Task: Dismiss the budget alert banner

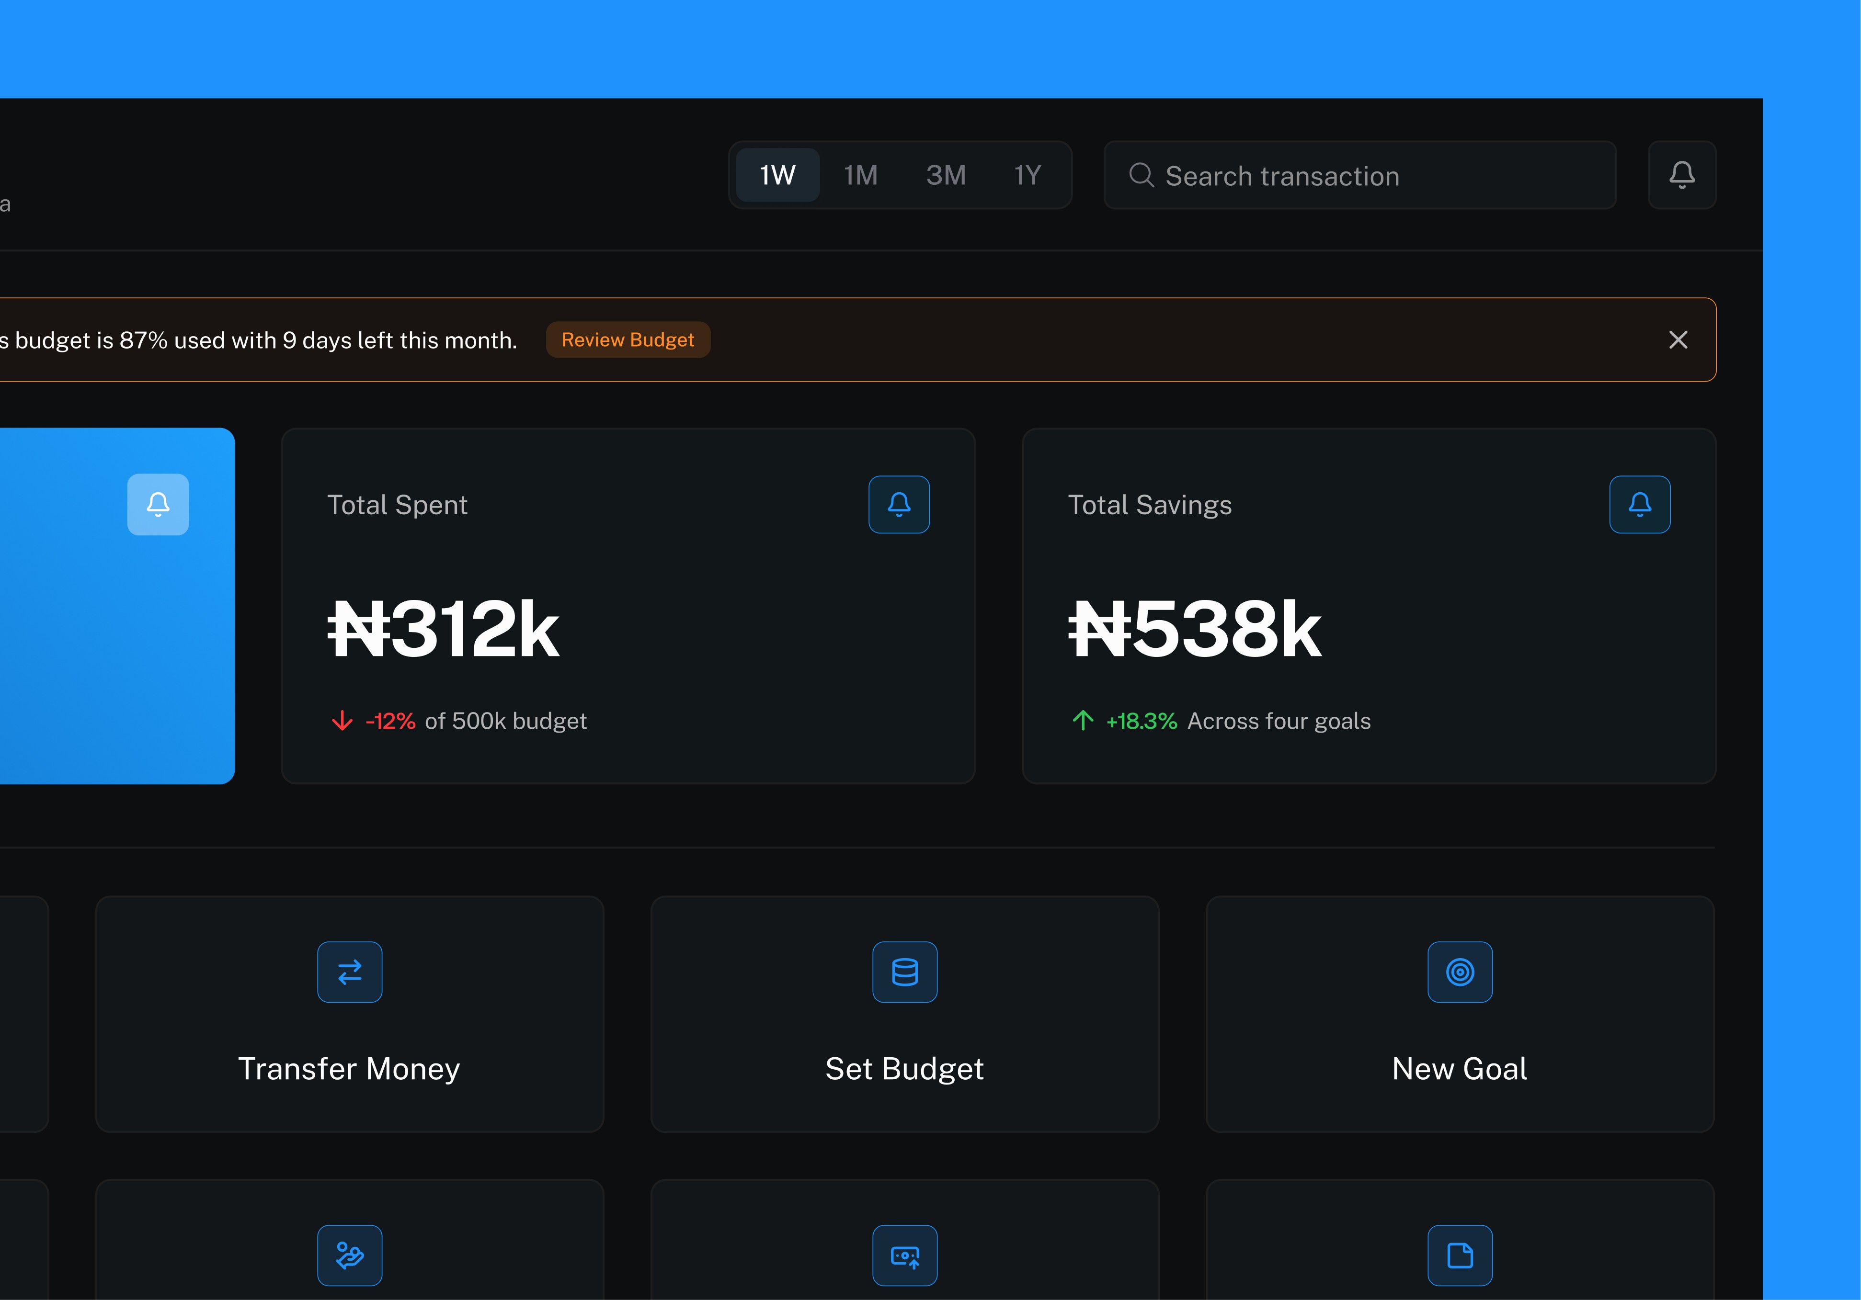Action: tap(1678, 339)
